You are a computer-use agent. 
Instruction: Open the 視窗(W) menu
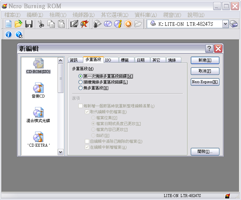pyautogui.click(x=172, y=15)
